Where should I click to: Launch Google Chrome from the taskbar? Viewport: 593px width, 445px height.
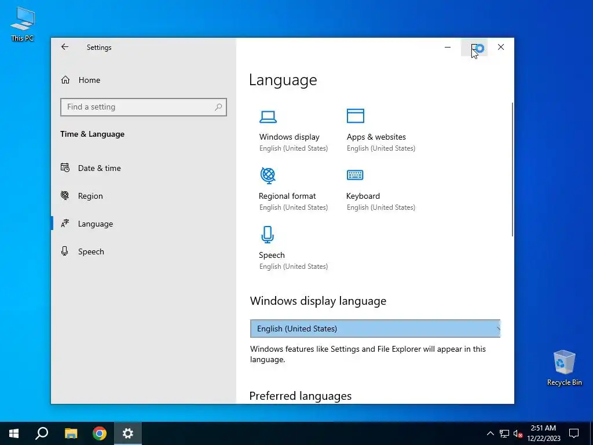pyautogui.click(x=100, y=433)
